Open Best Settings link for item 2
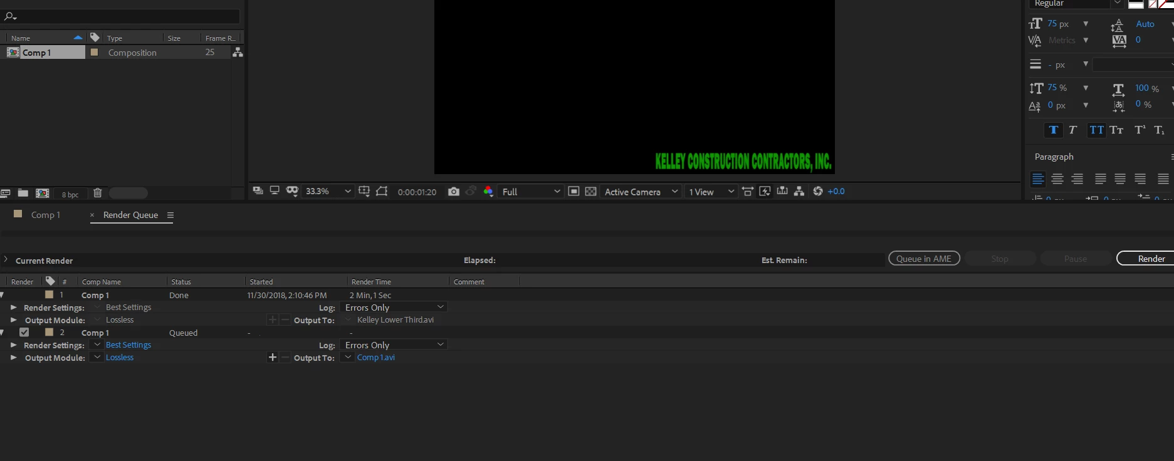 point(128,345)
